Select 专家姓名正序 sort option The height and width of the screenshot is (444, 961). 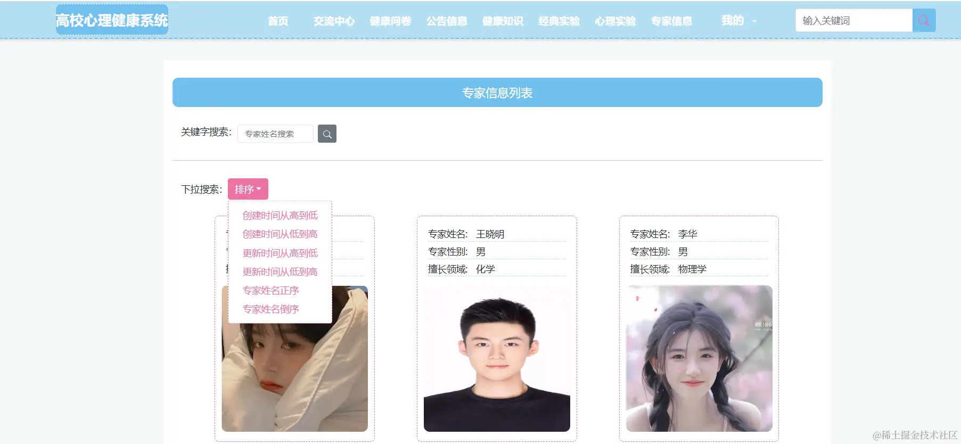point(271,290)
